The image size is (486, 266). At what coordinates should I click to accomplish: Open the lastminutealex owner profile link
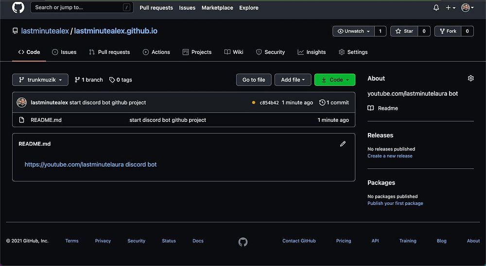(45, 31)
